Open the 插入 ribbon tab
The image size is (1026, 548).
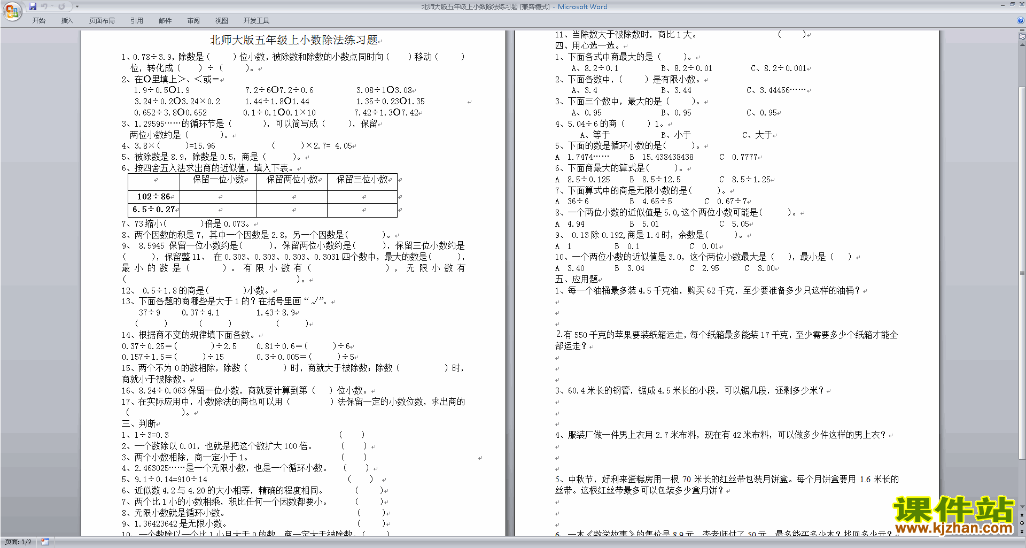coord(67,21)
